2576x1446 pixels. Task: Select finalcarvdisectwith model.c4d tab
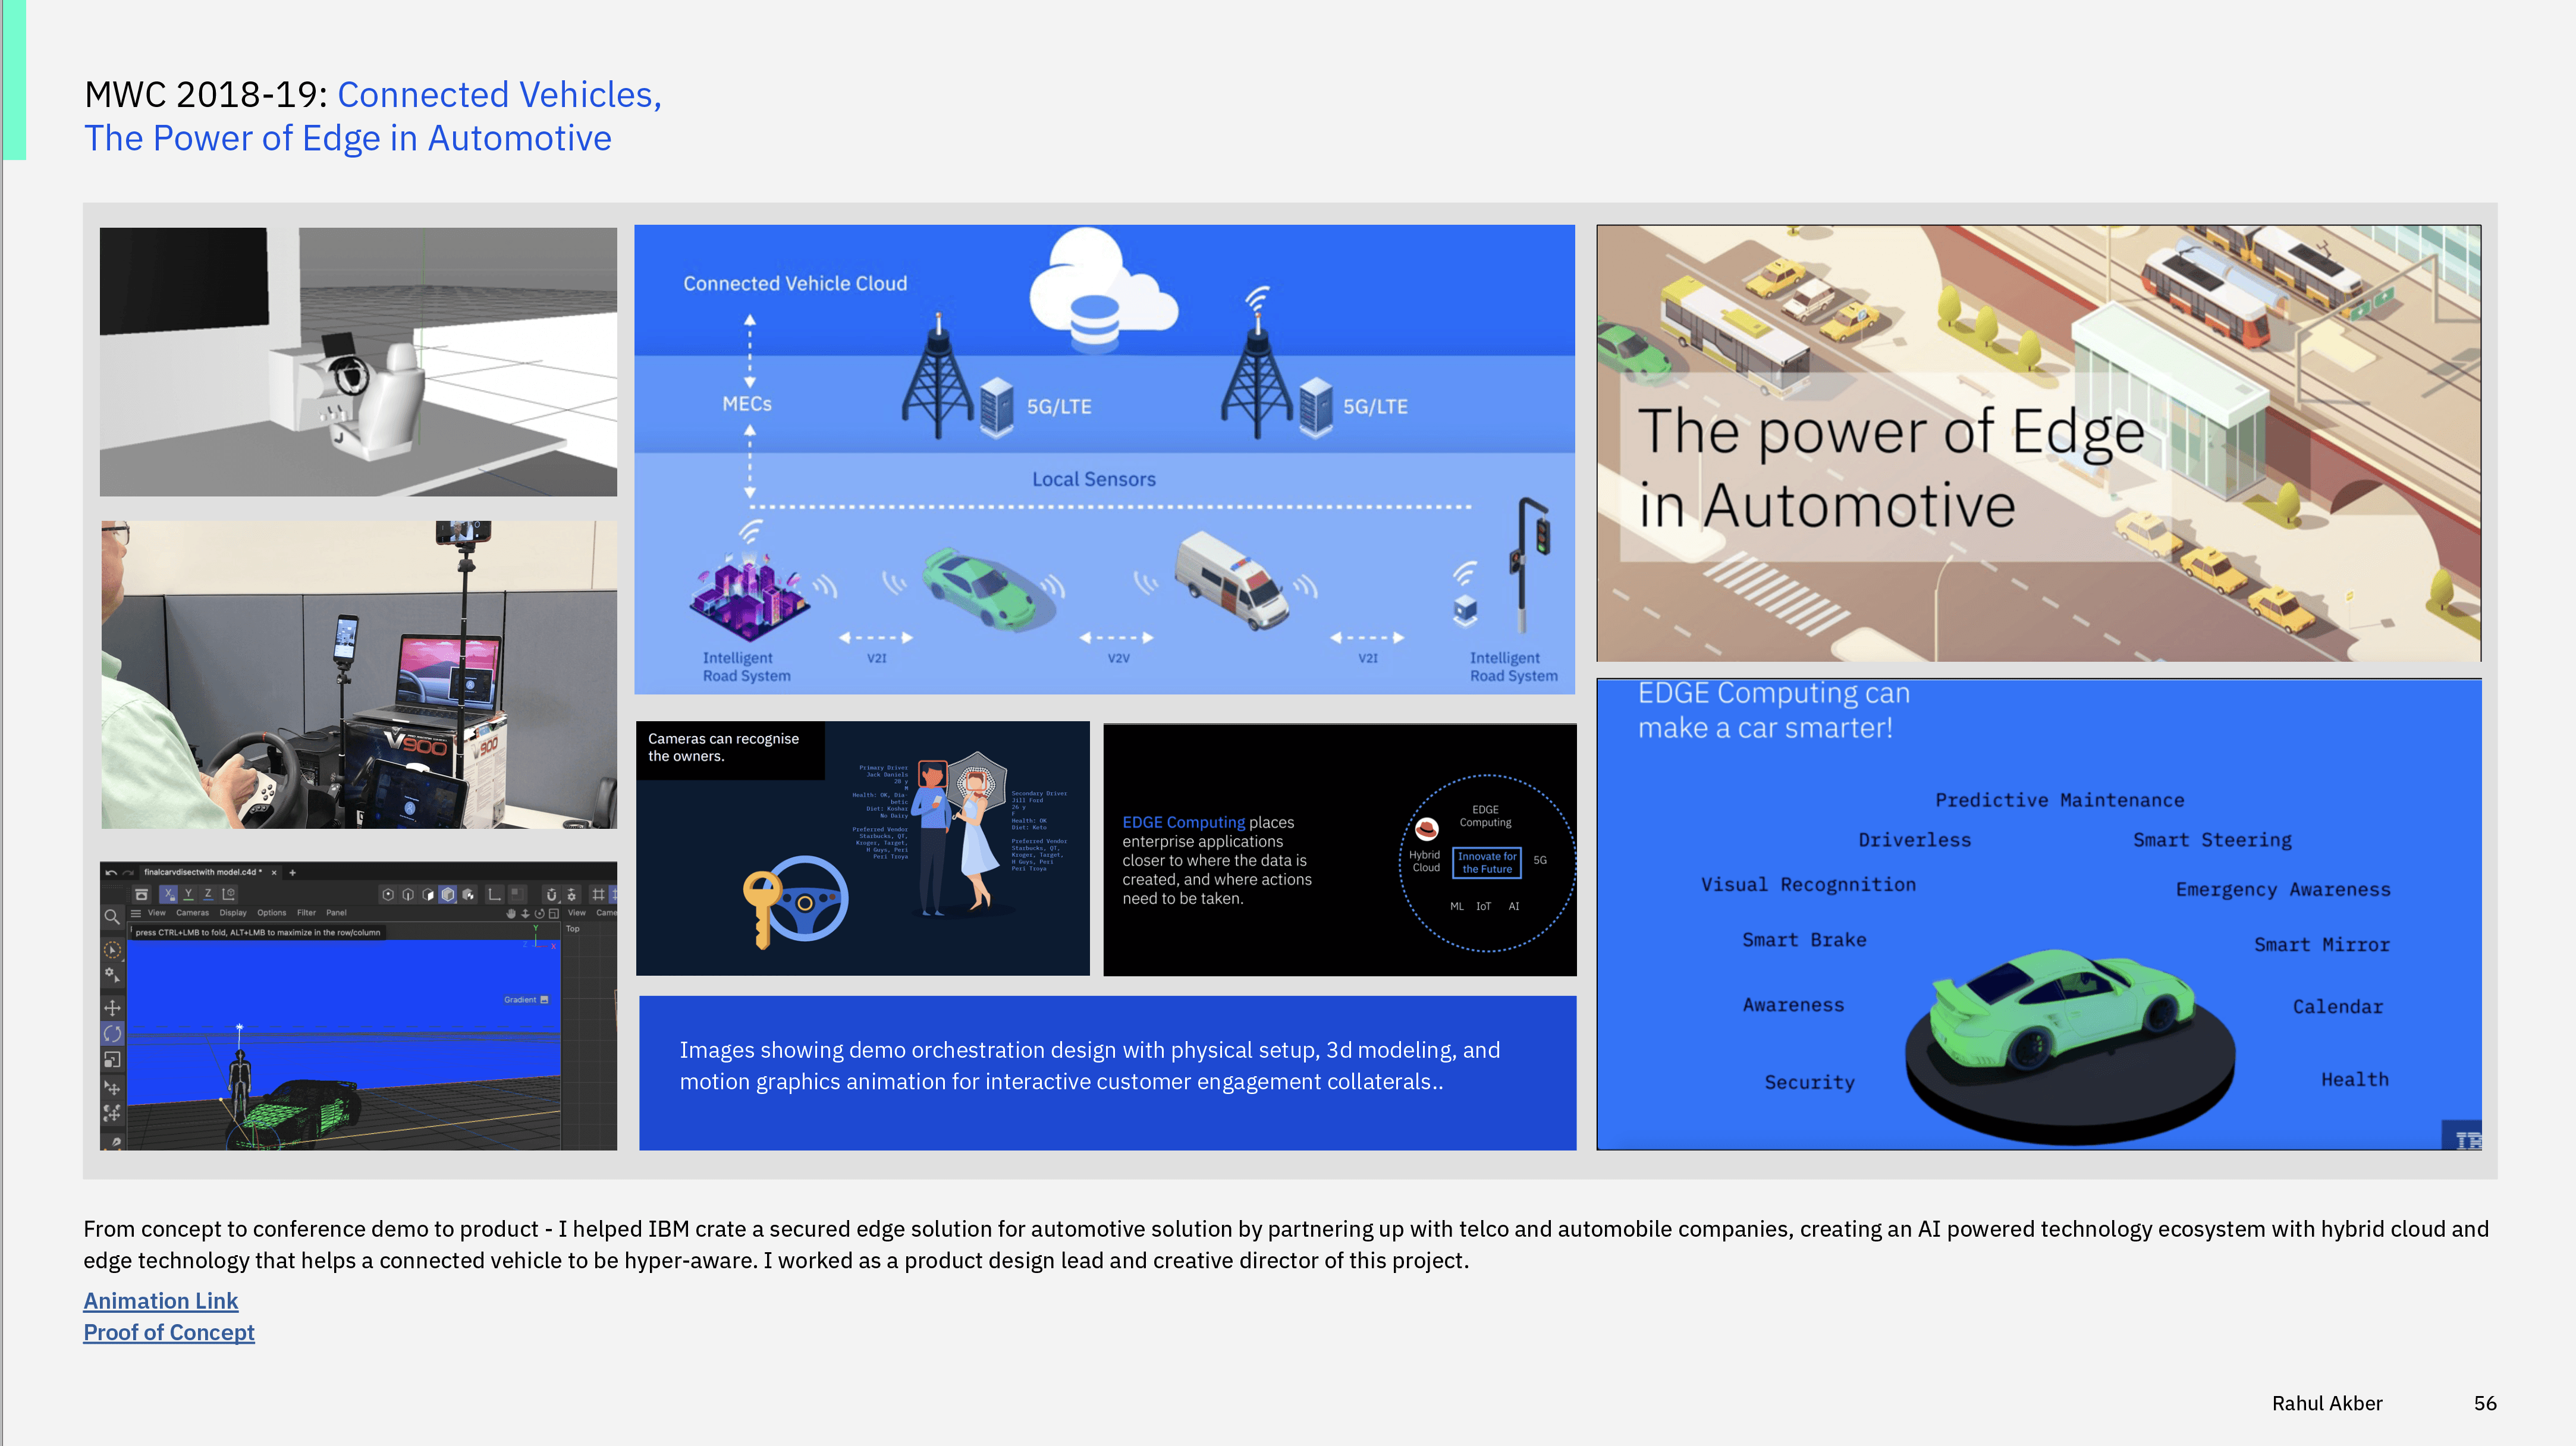tap(202, 872)
